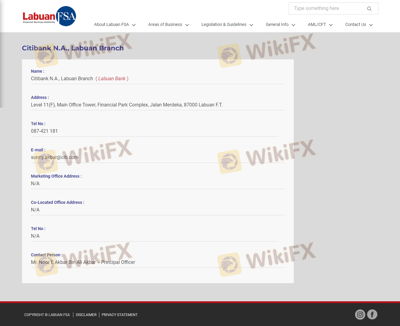Click the 'Marketing Office Address :' label

(56, 176)
